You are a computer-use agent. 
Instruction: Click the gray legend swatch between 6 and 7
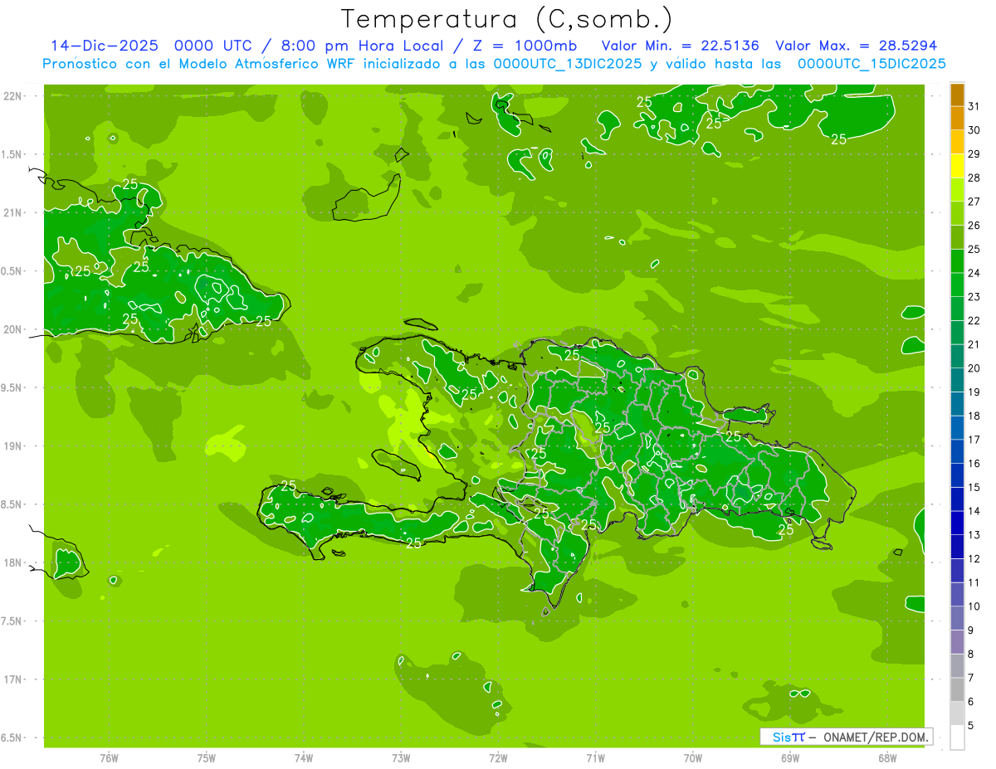957,690
